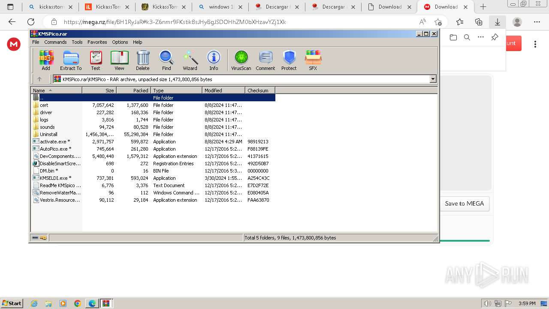Click the Add toolbar icon in WinRAR
This screenshot has width=549, height=309.
click(x=46, y=60)
